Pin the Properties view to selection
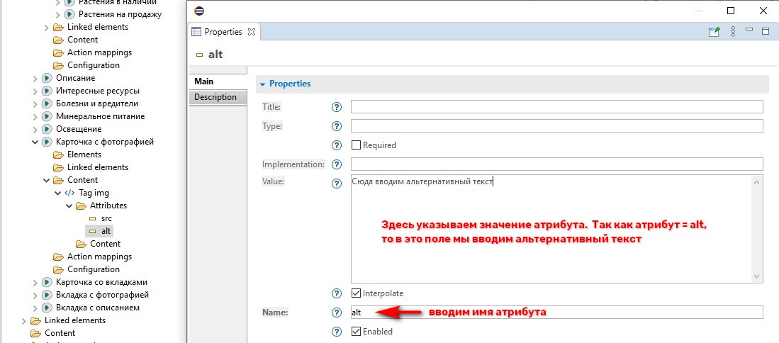This screenshot has height=343, width=779. [714, 32]
